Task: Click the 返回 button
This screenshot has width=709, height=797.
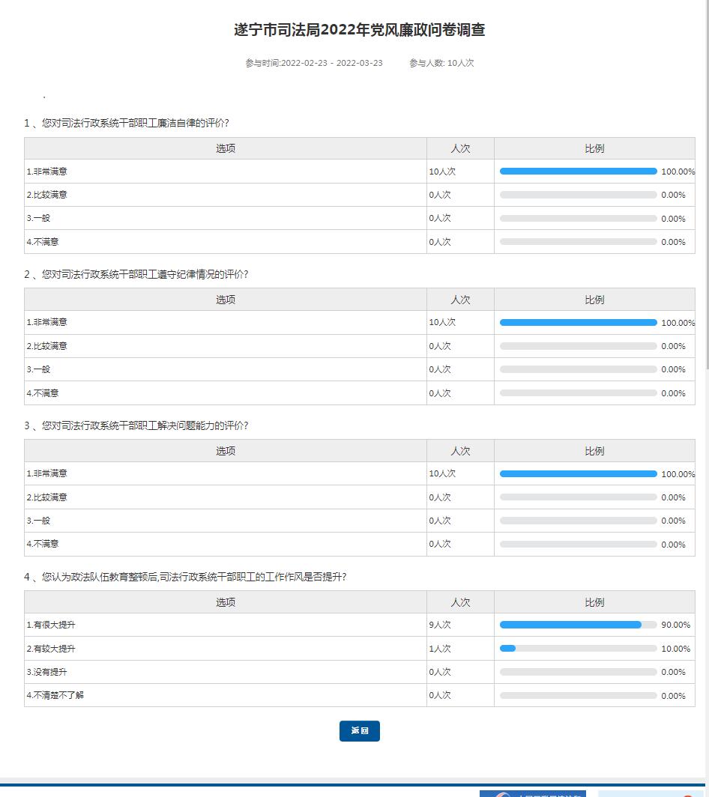Action: coord(360,731)
